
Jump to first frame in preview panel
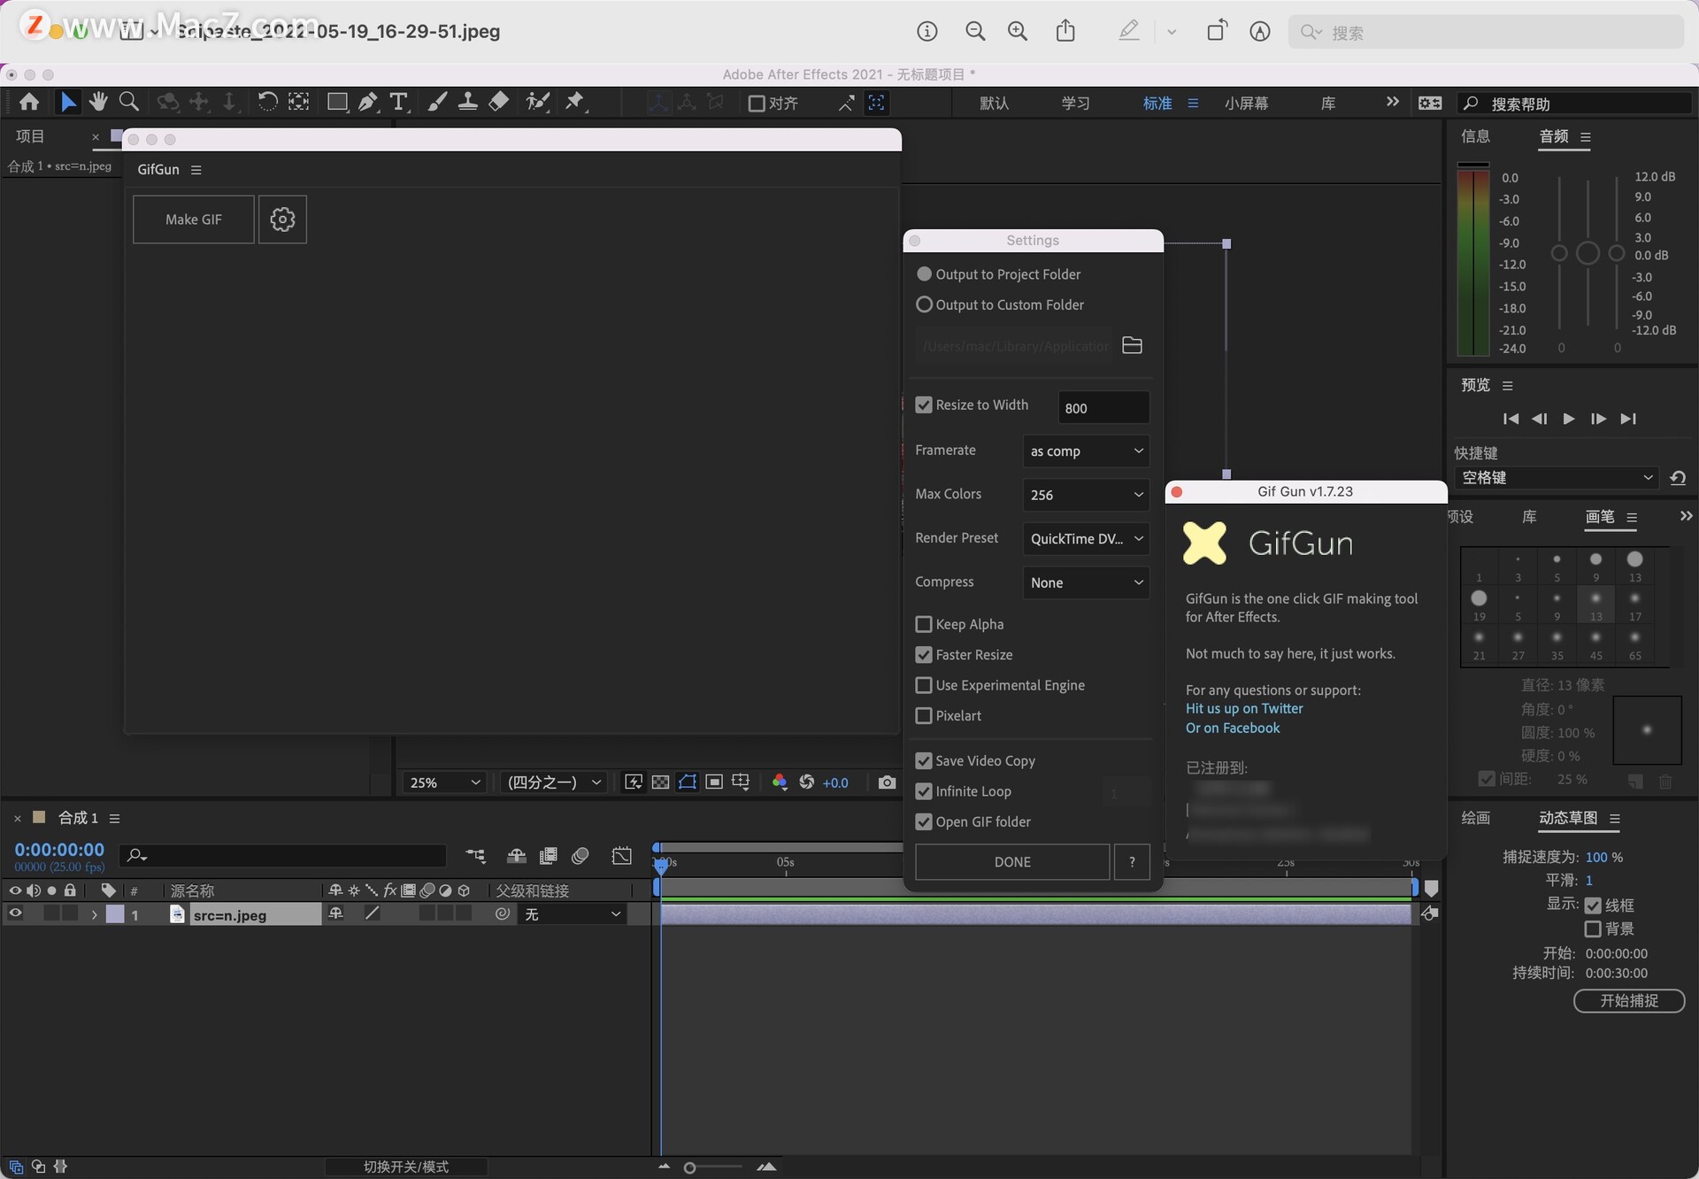click(1511, 419)
